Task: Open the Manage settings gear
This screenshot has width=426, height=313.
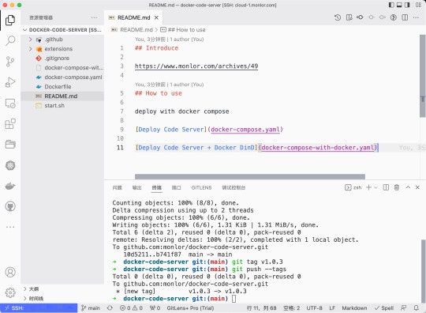Action: point(10,292)
